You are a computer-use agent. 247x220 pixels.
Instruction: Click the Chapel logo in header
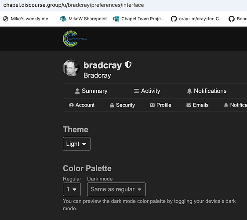click(x=75, y=39)
